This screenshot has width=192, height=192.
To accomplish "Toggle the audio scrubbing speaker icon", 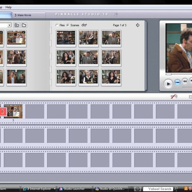I will click(x=174, y=96).
